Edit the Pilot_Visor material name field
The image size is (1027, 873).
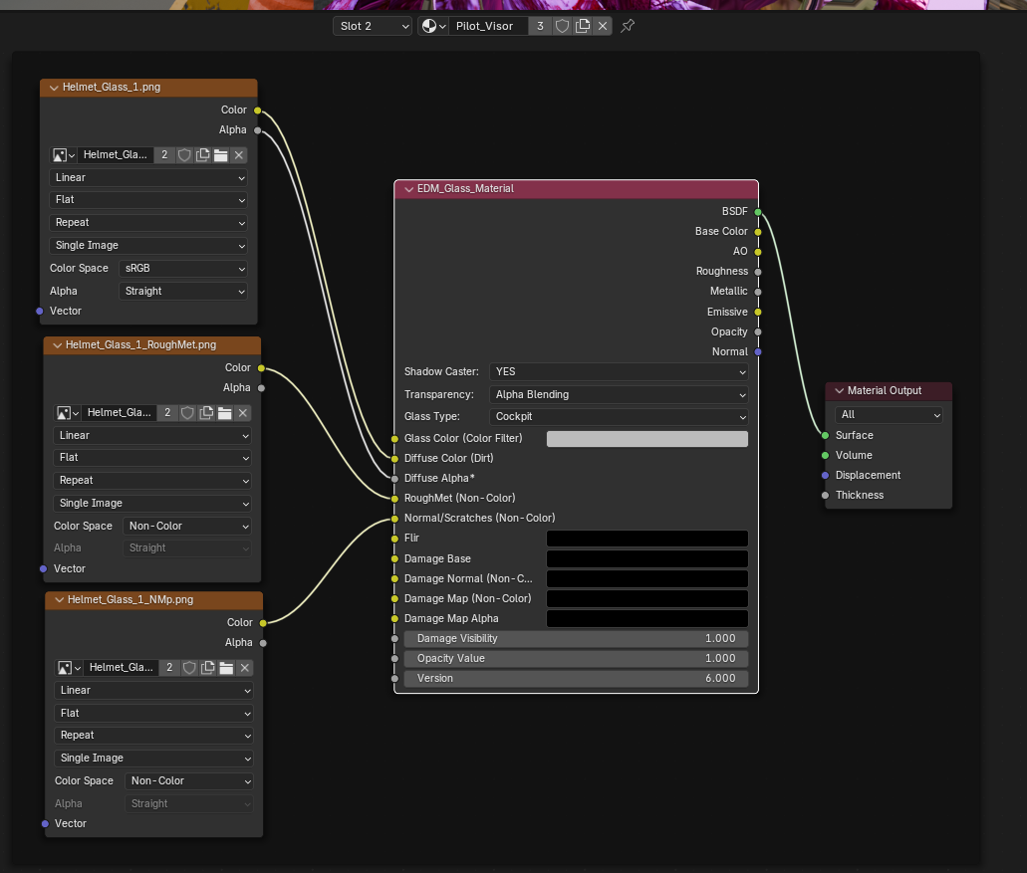pos(488,26)
